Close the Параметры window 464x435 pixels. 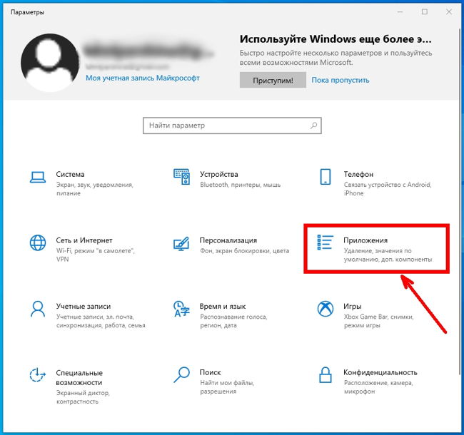pos(449,12)
